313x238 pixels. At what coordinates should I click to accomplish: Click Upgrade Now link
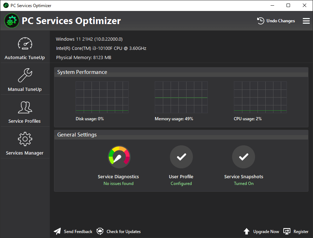266,231
